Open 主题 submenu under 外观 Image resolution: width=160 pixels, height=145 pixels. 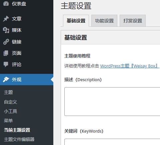tap(8, 92)
